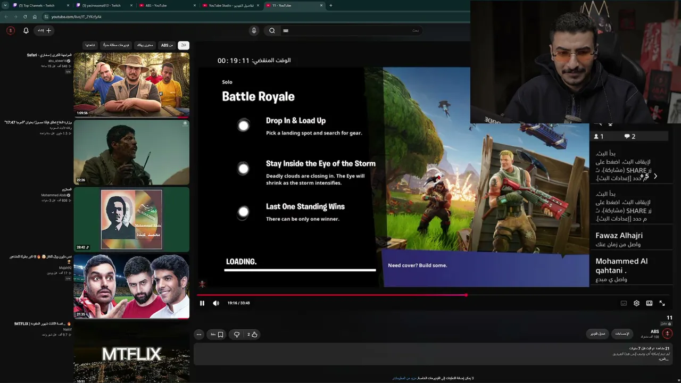This screenshot has width=681, height=383.
Task: Save video using the bookmark button
Action: click(217, 335)
